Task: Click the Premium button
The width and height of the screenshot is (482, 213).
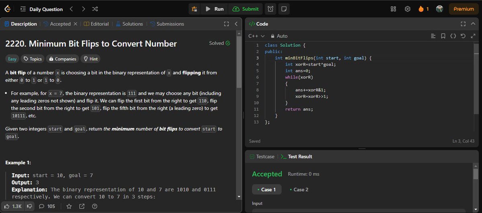Action: (x=464, y=9)
